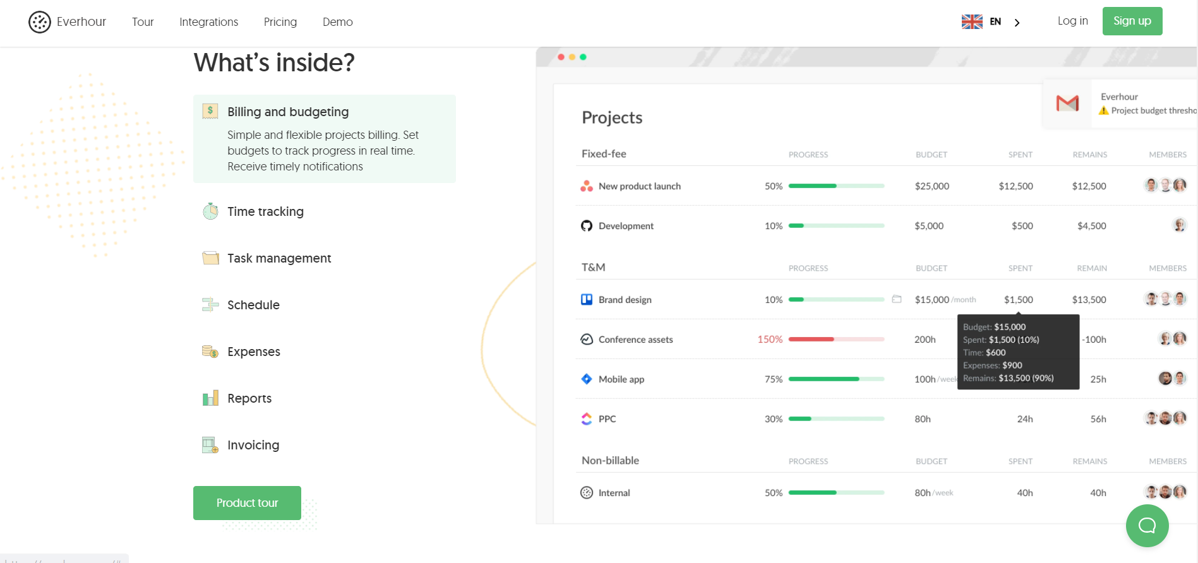The width and height of the screenshot is (1198, 563).
Task: Click the '$4,500' remaining value
Action: click(x=1092, y=226)
